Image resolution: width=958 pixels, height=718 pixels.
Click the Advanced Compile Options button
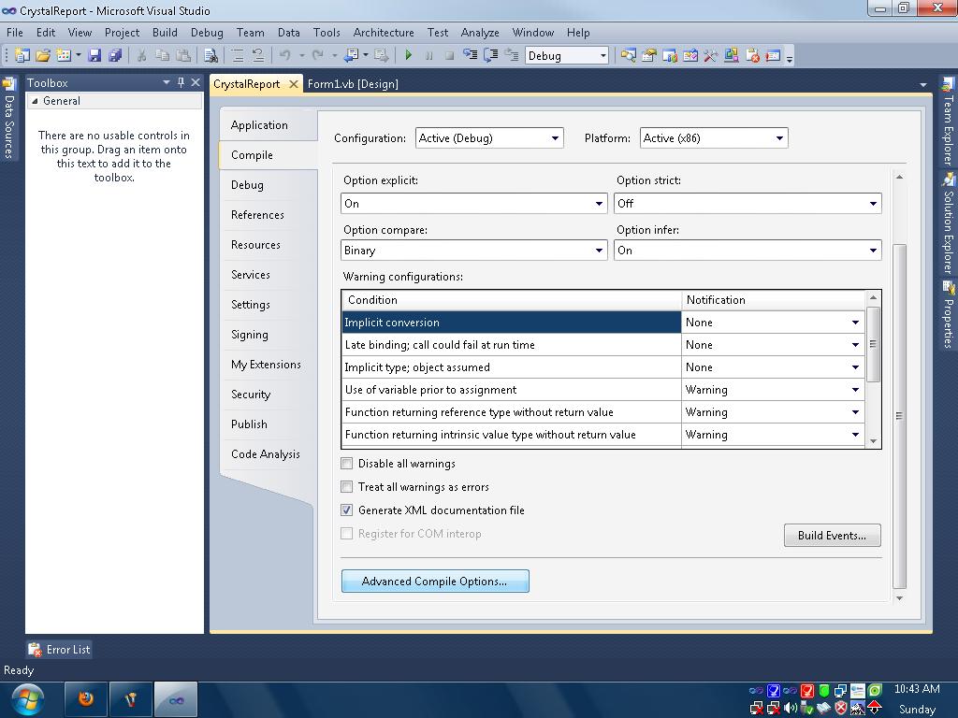[x=435, y=581]
